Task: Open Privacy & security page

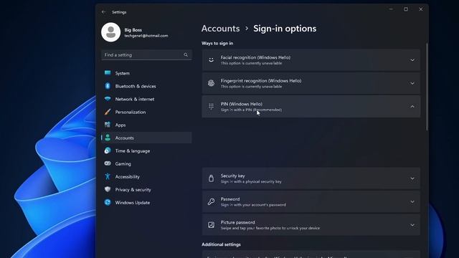Action: point(146,189)
